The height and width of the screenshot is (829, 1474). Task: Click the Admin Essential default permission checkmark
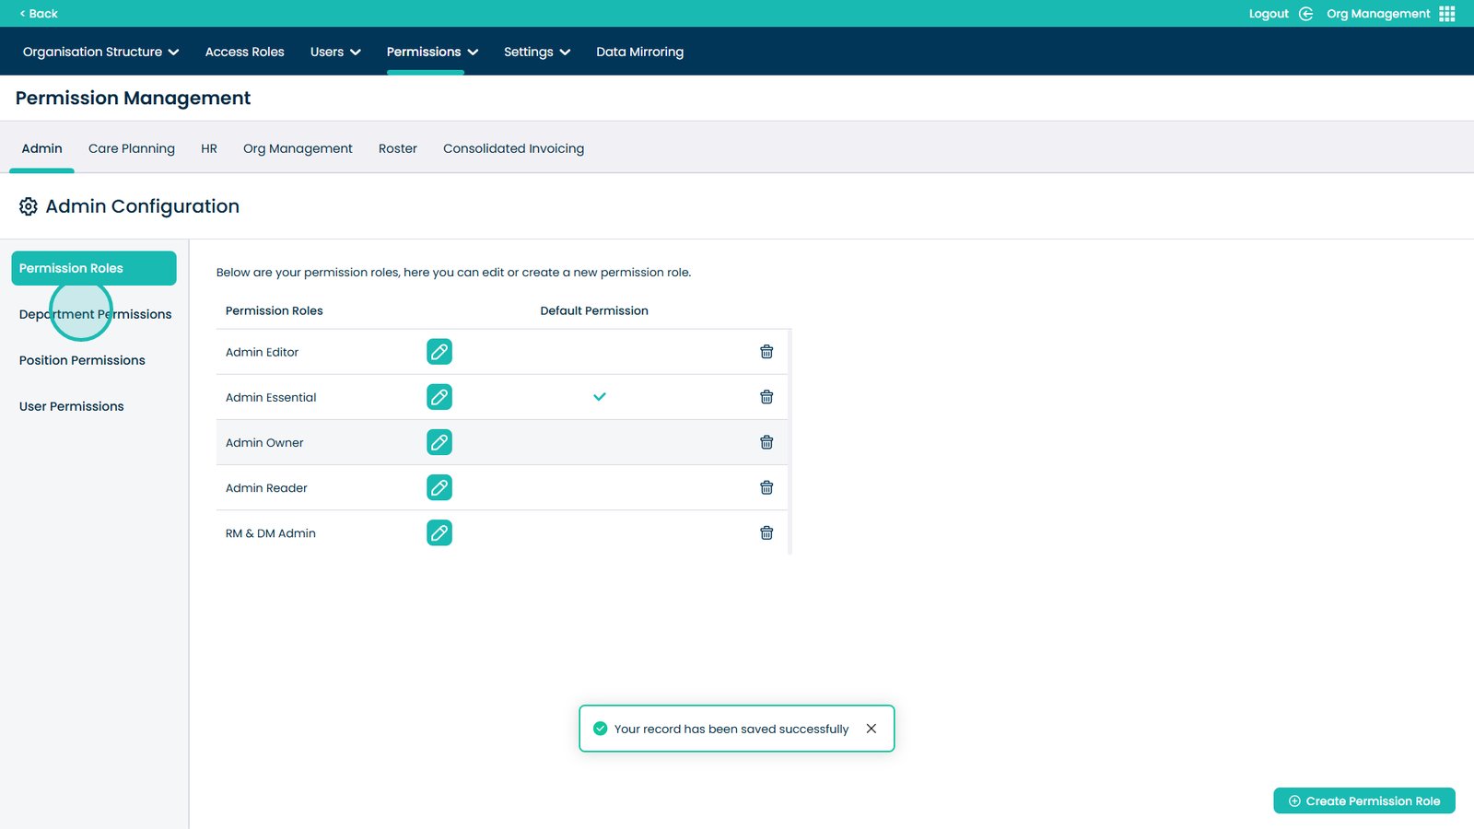pyautogui.click(x=600, y=397)
